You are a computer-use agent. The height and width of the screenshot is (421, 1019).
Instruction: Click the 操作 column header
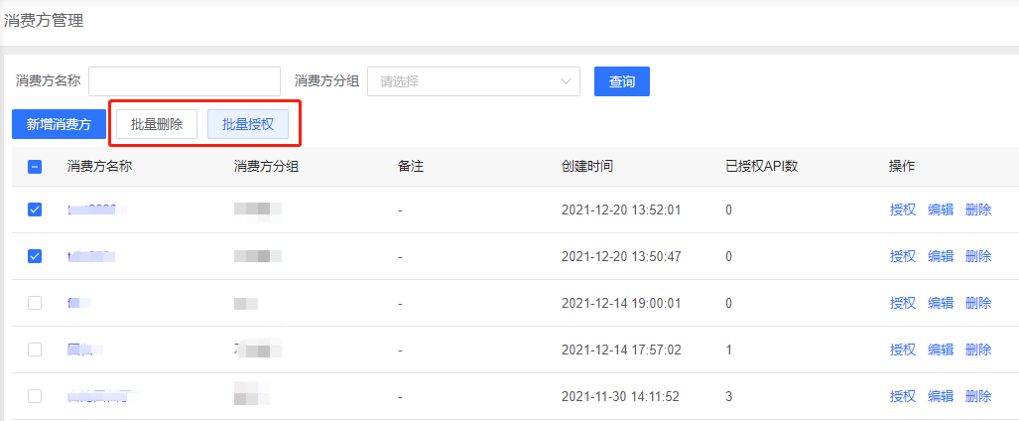(902, 167)
